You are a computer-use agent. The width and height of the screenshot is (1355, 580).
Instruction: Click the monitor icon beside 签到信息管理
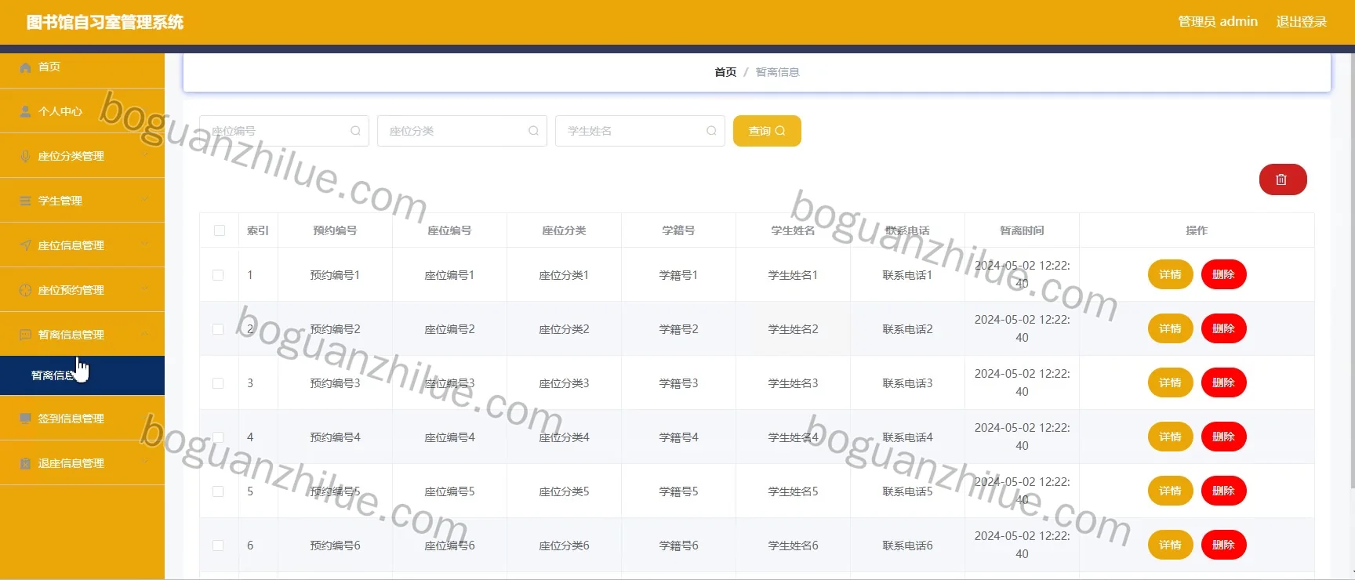25,419
